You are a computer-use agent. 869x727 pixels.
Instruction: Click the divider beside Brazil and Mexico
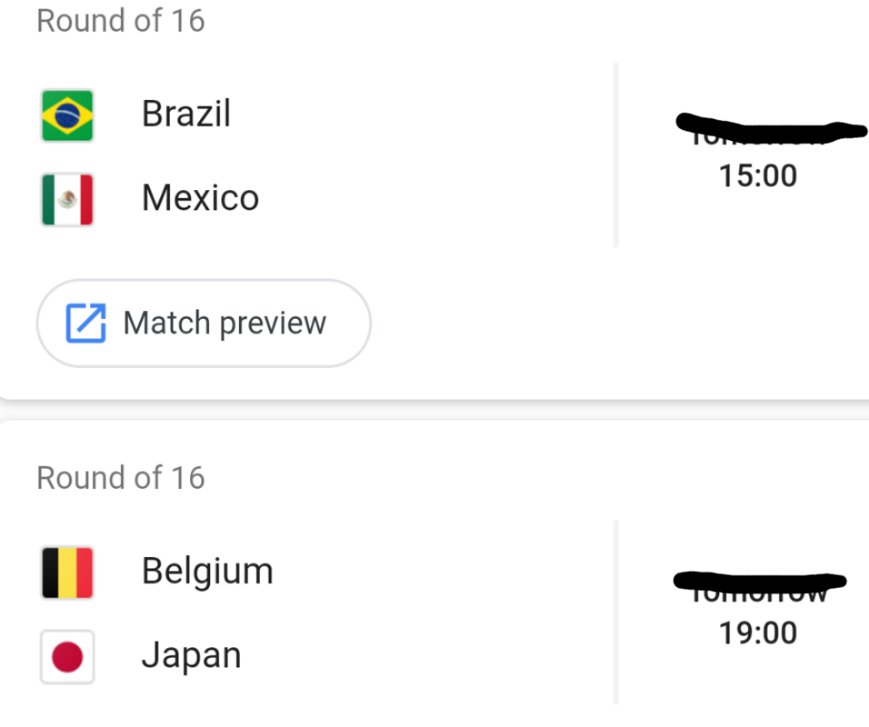tap(616, 156)
